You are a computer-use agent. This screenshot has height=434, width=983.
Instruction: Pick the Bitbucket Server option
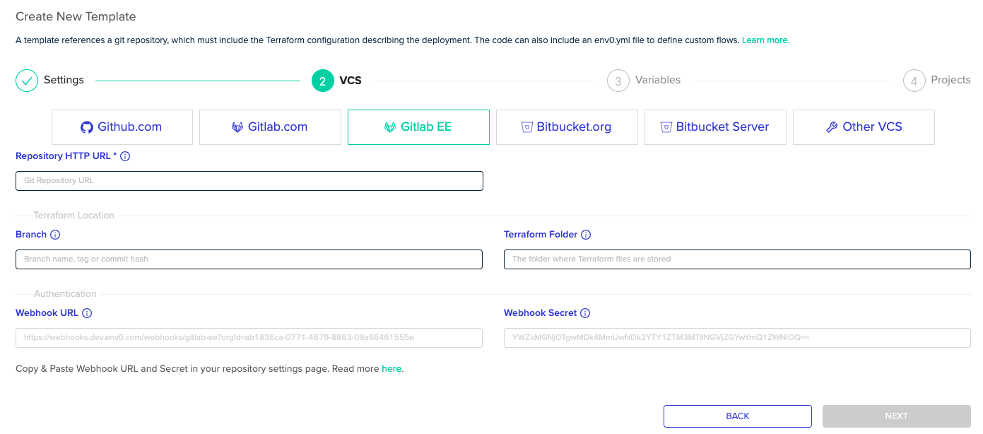click(x=715, y=127)
